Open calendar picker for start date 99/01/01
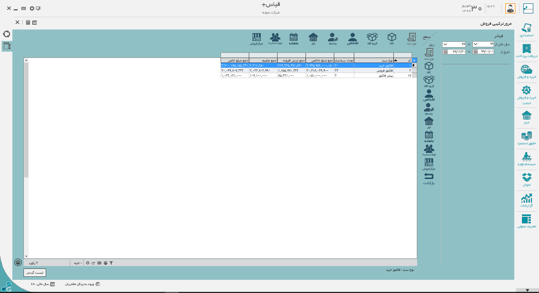Image resolution: width=539 pixels, height=293 pixels. click(476, 51)
